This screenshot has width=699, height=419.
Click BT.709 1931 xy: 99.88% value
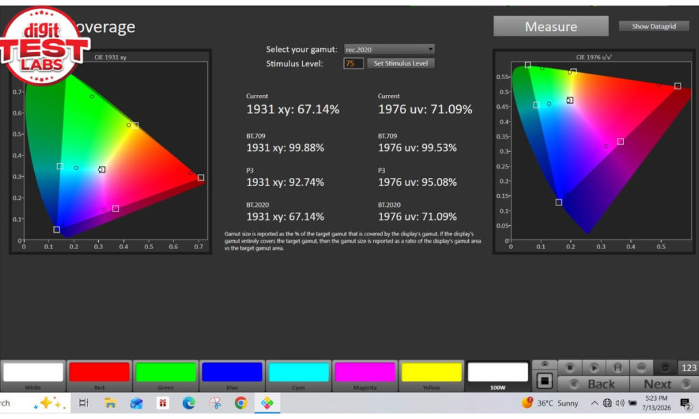click(285, 147)
